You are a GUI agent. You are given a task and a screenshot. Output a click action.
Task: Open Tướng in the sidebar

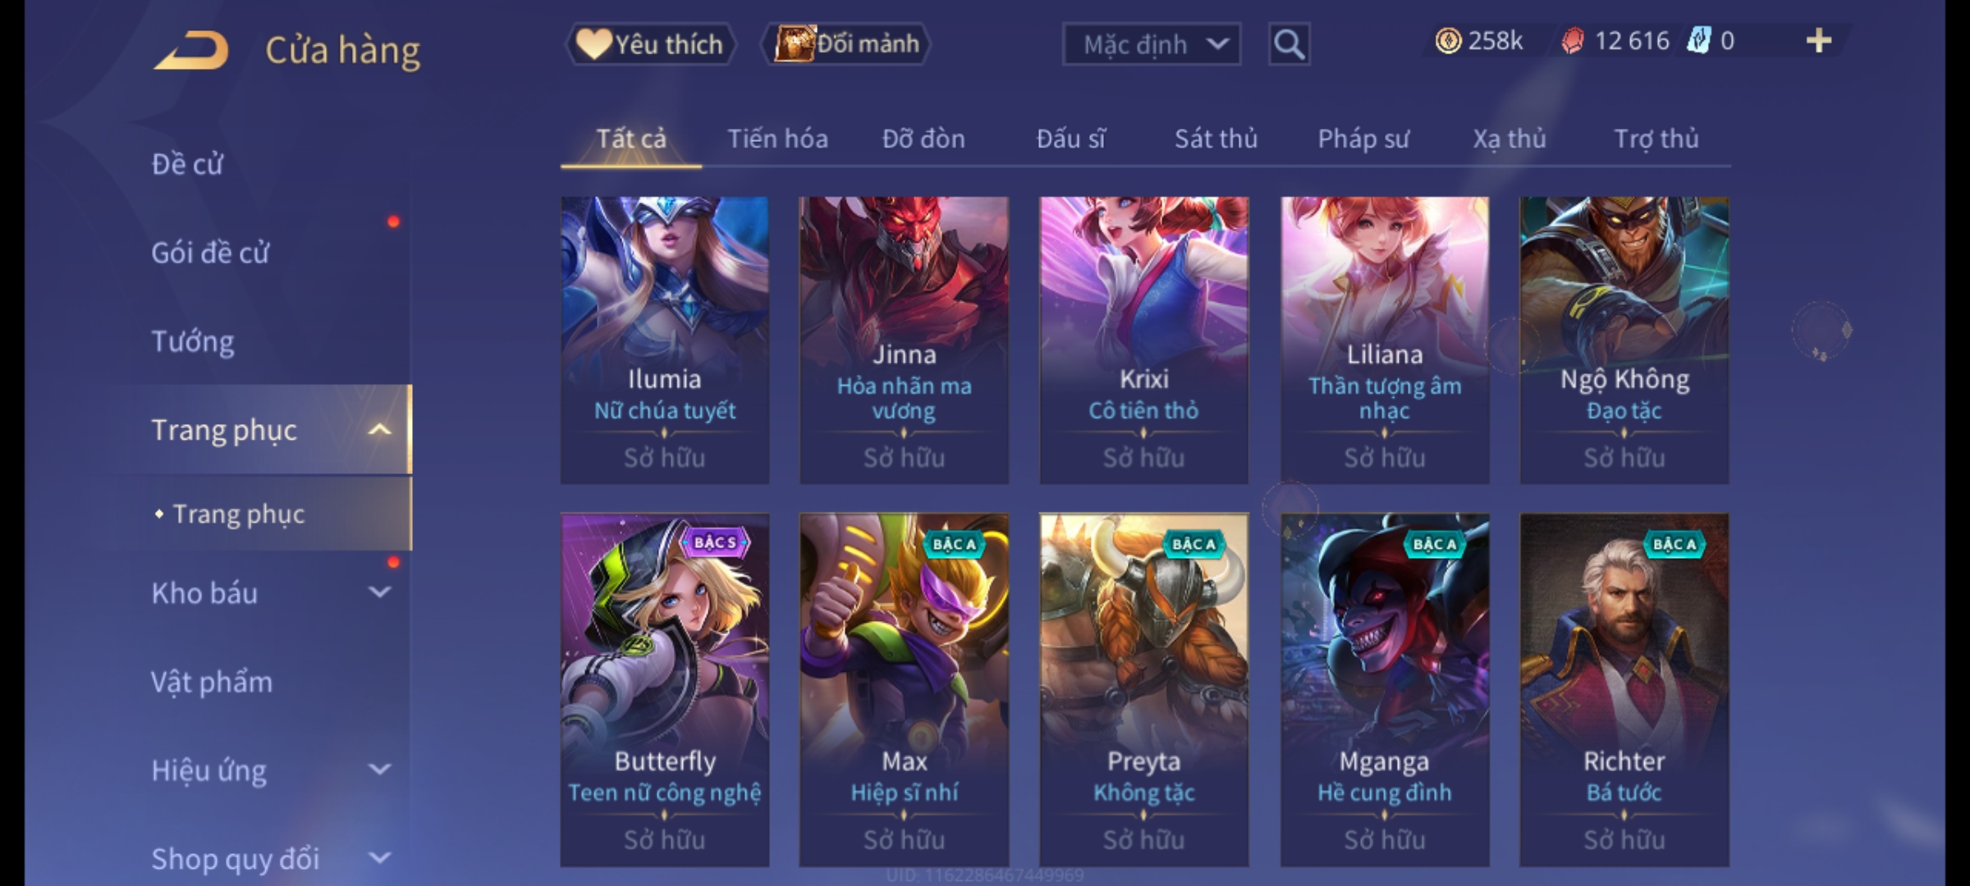(x=193, y=340)
